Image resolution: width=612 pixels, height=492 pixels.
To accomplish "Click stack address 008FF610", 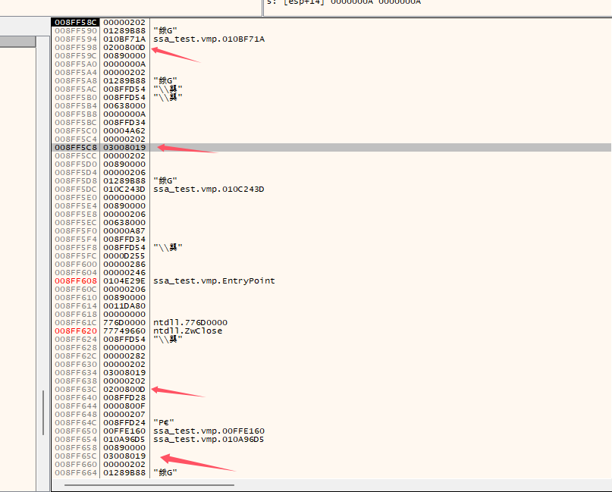I will tap(75, 298).
